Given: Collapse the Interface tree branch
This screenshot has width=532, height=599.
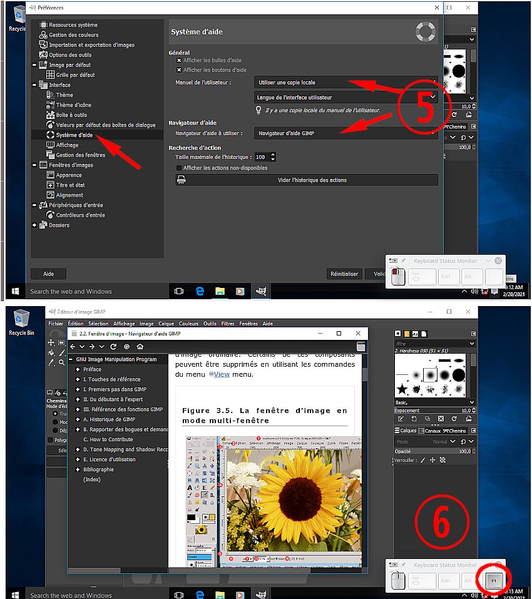Looking at the screenshot, I should [34, 84].
